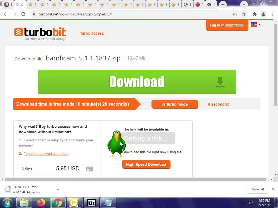
Task: Go back with the browser back arrow
Action: (x=6, y=14)
